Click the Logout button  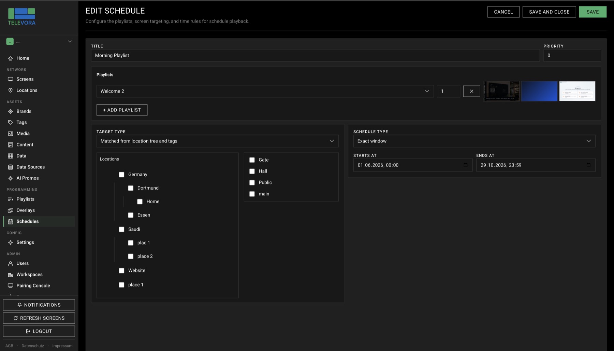coord(39,331)
